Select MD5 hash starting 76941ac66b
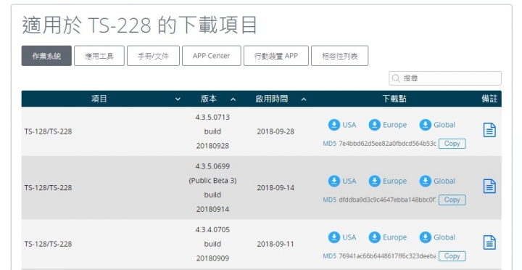The height and width of the screenshot is (270, 522). click(387, 256)
